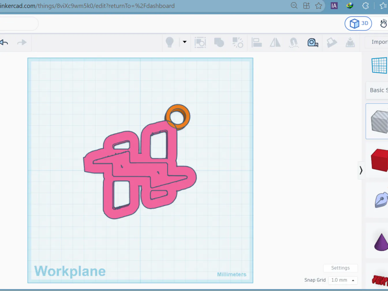Open the Align tool
Viewport: 388px width, 291px height.
[x=256, y=42]
